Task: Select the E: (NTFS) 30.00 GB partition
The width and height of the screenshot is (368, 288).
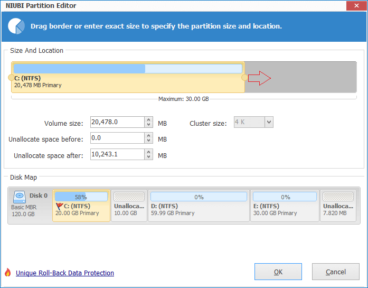Action: (x=285, y=206)
